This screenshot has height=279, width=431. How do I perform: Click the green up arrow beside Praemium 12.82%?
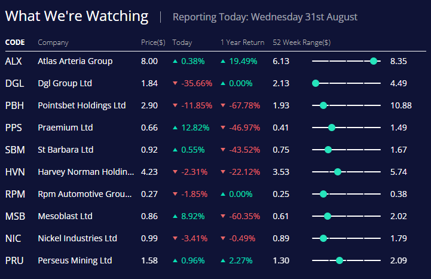(175, 128)
